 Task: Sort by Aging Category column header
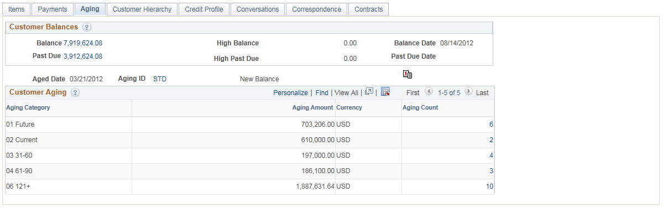pyautogui.click(x=28, y=107)
